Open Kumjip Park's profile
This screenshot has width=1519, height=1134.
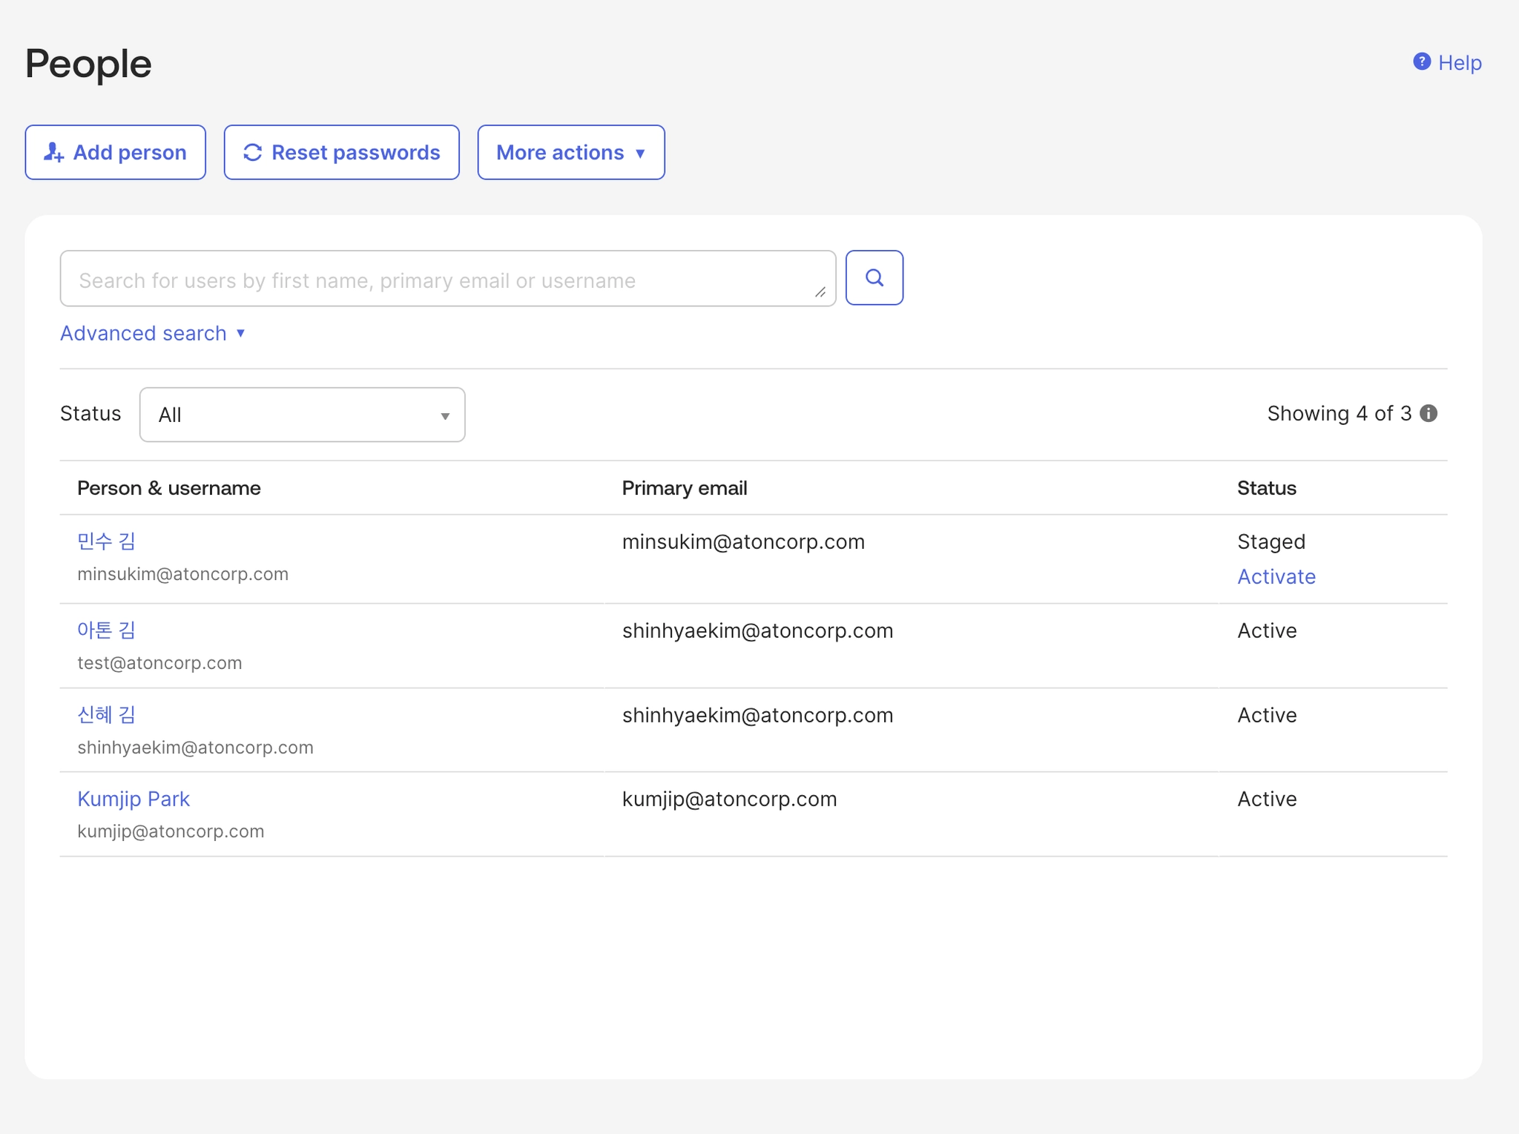coord(134,799)
